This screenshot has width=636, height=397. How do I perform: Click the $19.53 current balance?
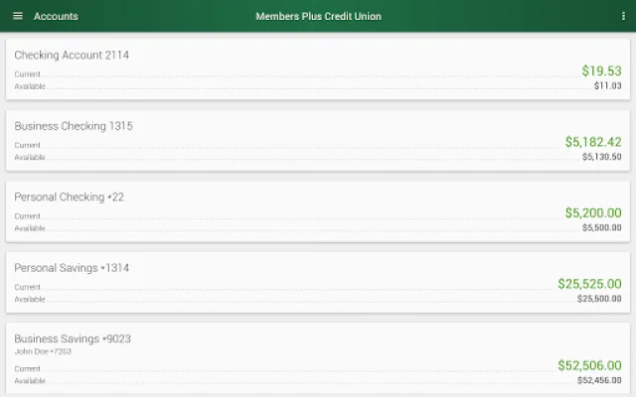click(x=601, y=71)
